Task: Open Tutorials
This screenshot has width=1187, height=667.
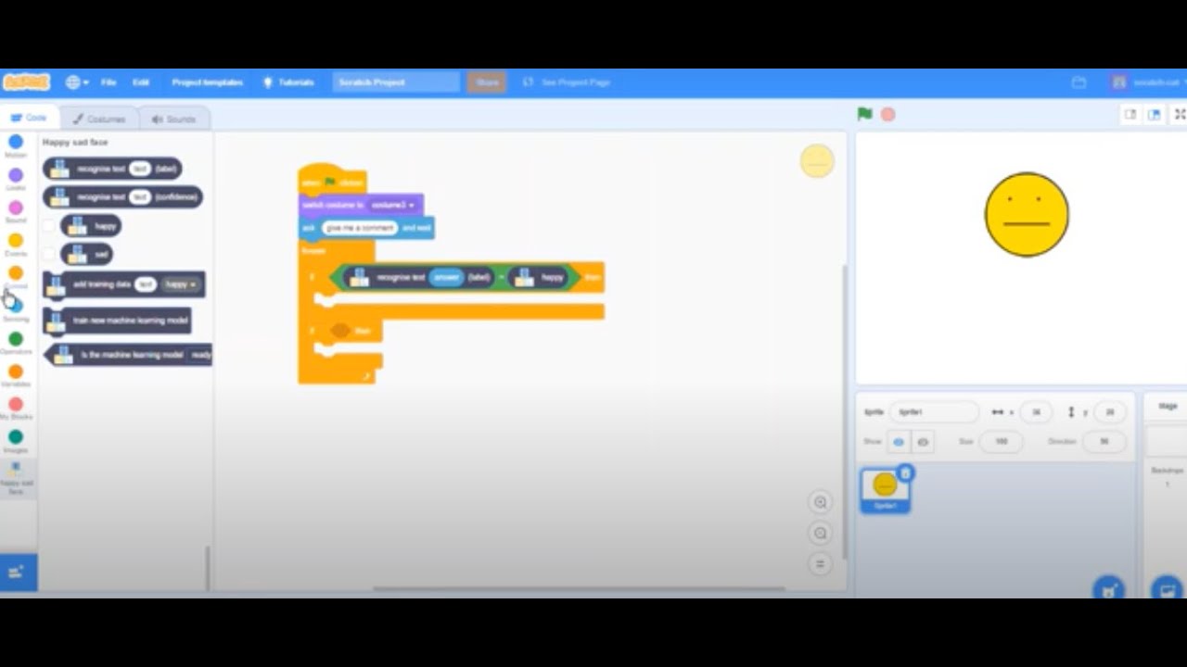Action: [288, 82]
